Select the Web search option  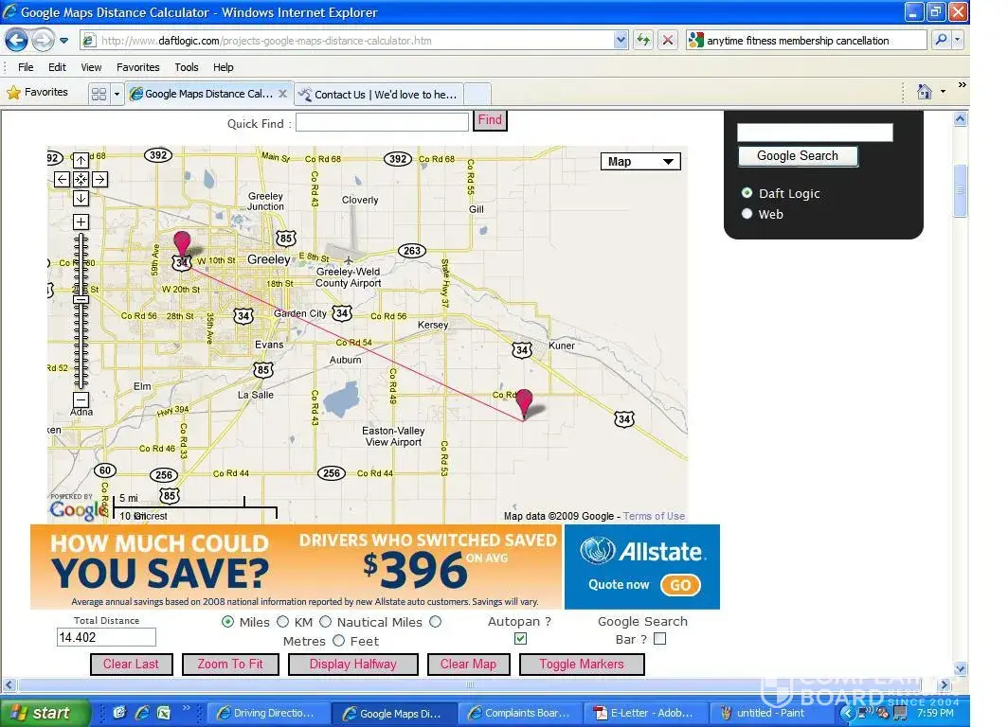point(747,214)
